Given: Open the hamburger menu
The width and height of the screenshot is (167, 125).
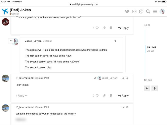Looking at the screenshot, I should (x=155, y=11).
